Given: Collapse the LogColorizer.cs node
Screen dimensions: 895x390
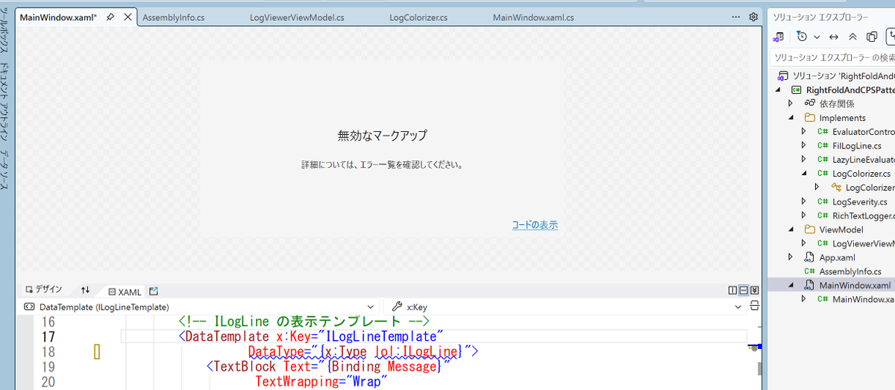Looking at the screenshot, I should click(804, 174).
